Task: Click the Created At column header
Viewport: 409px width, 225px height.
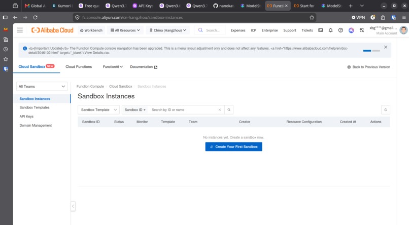Action: pyautogui.click(x=348, y=122)
